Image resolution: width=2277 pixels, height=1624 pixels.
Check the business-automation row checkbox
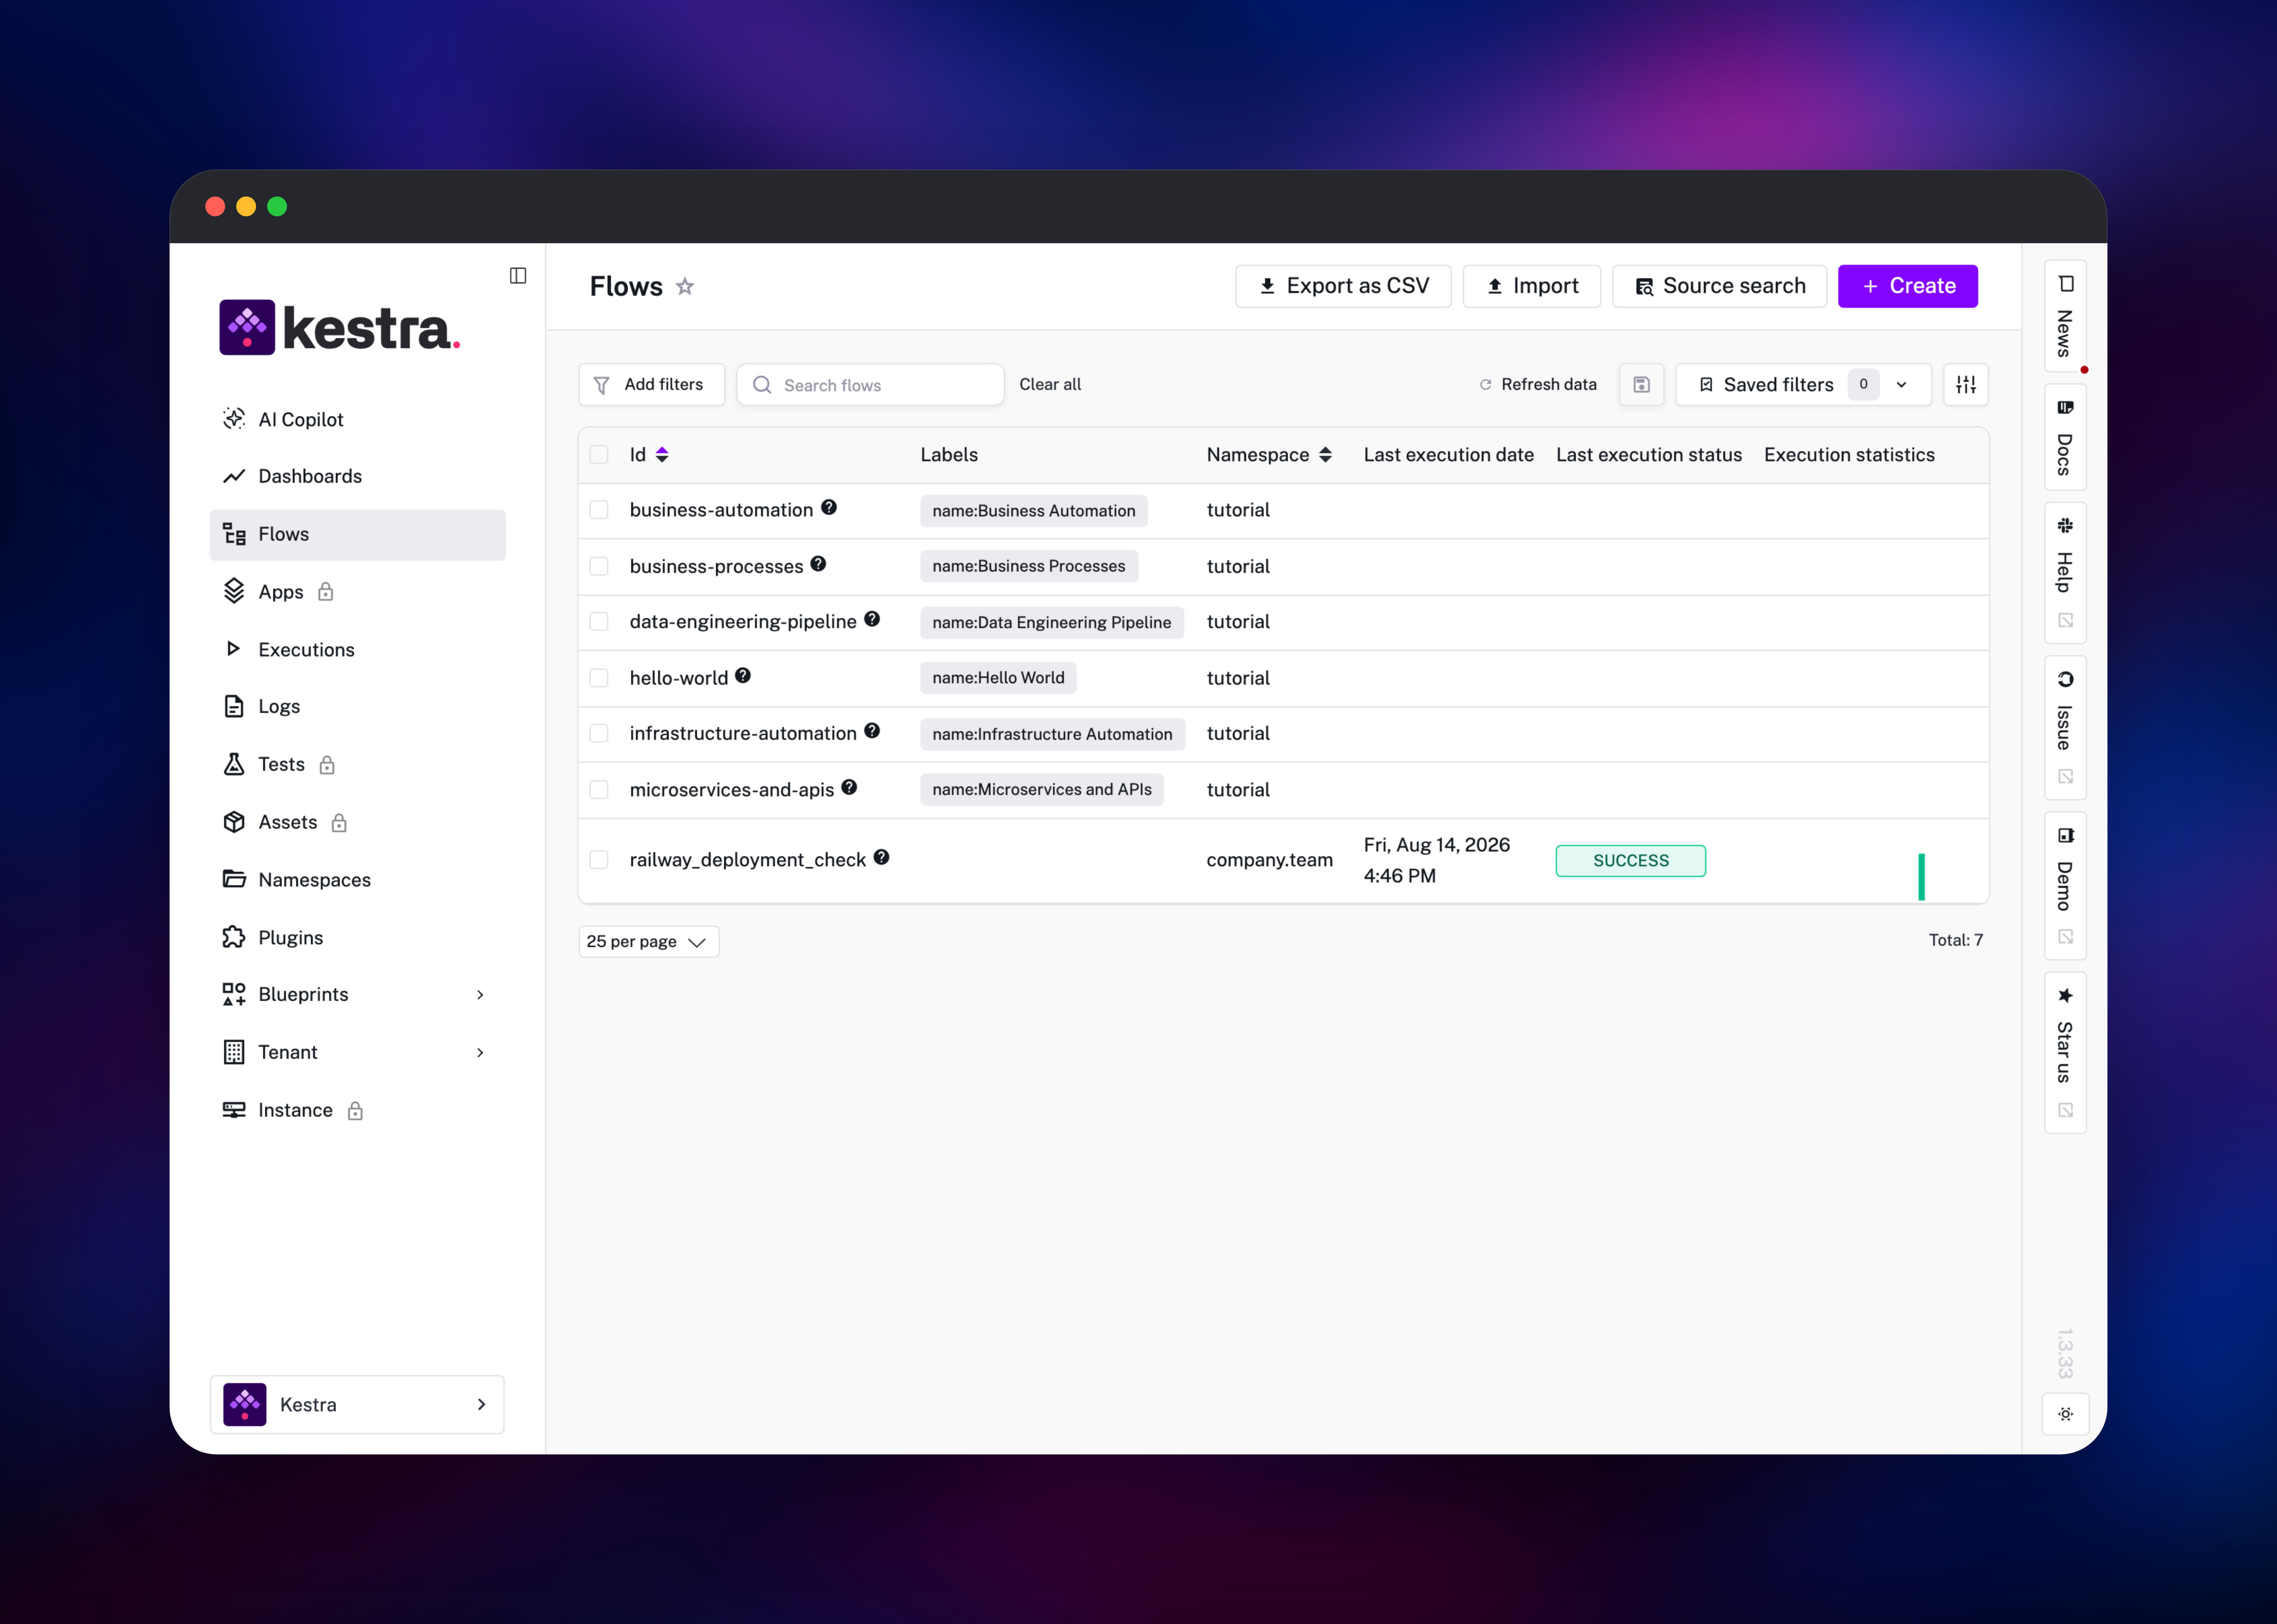(599, 510)
